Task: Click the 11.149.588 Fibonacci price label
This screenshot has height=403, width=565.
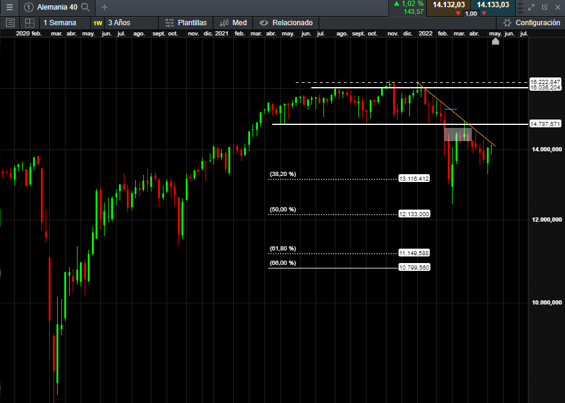Action: [414, 253]
